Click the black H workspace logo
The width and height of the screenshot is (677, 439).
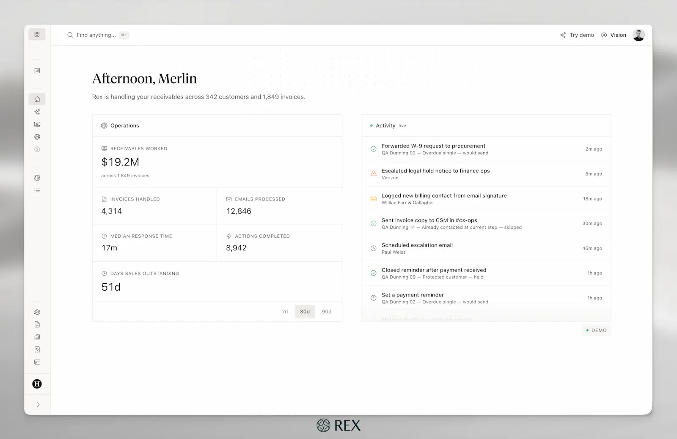point(37,384)
